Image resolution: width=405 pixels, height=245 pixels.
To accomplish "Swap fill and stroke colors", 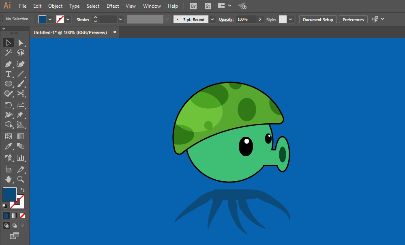I will click(23, 190).
